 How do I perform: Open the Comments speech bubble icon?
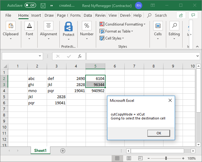(x=193, y=15)
